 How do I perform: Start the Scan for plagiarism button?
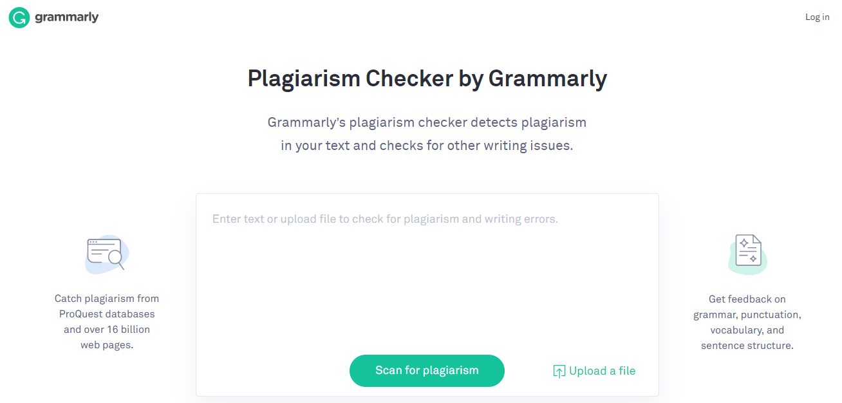pos(427,371)
